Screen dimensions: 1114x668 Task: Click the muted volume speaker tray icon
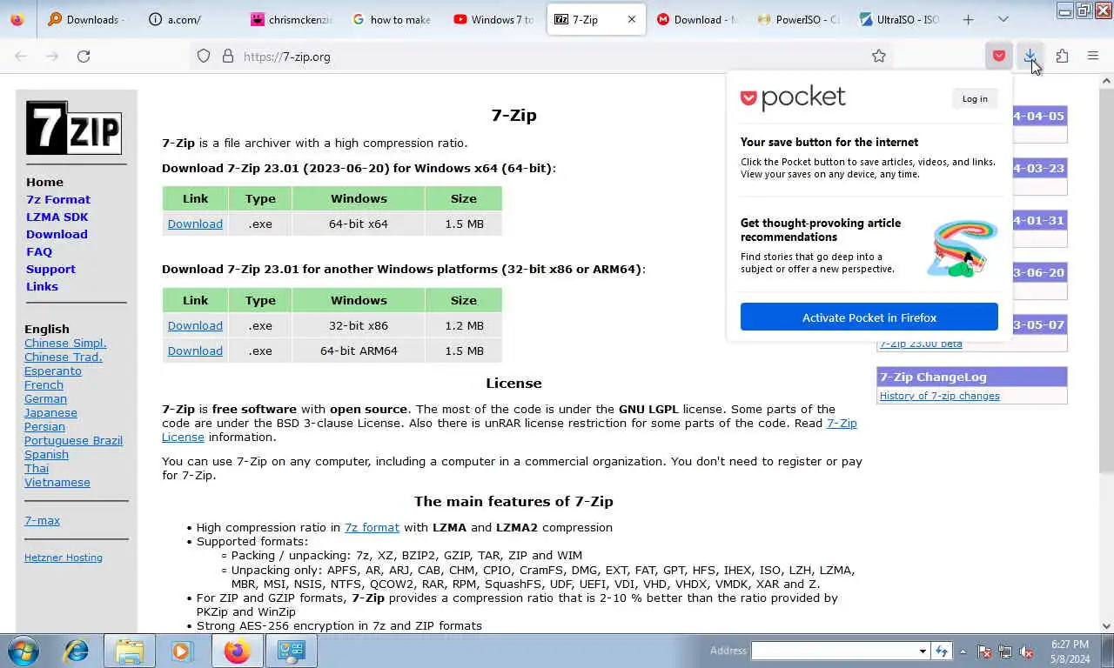pos(1026,651)
